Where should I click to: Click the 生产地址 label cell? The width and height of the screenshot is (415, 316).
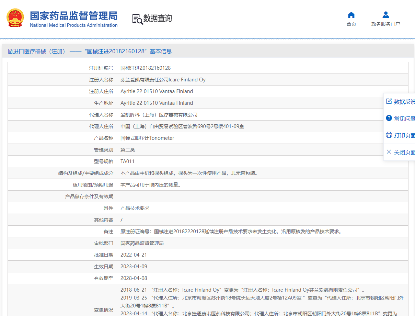[62, 103]
